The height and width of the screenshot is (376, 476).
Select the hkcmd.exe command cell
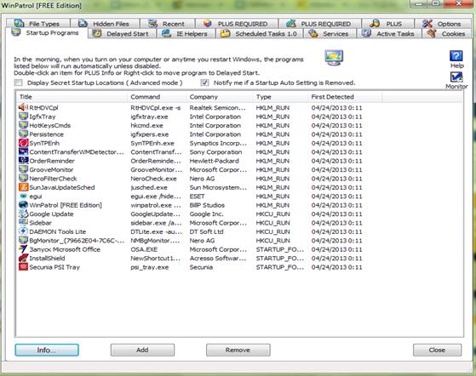[146, 126]
